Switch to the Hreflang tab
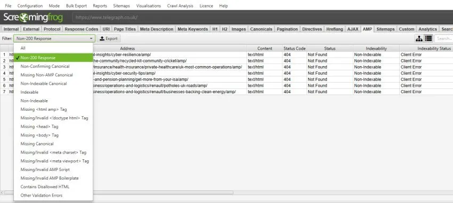Screen dimensions: 453x203 click(x=335, y=29)
